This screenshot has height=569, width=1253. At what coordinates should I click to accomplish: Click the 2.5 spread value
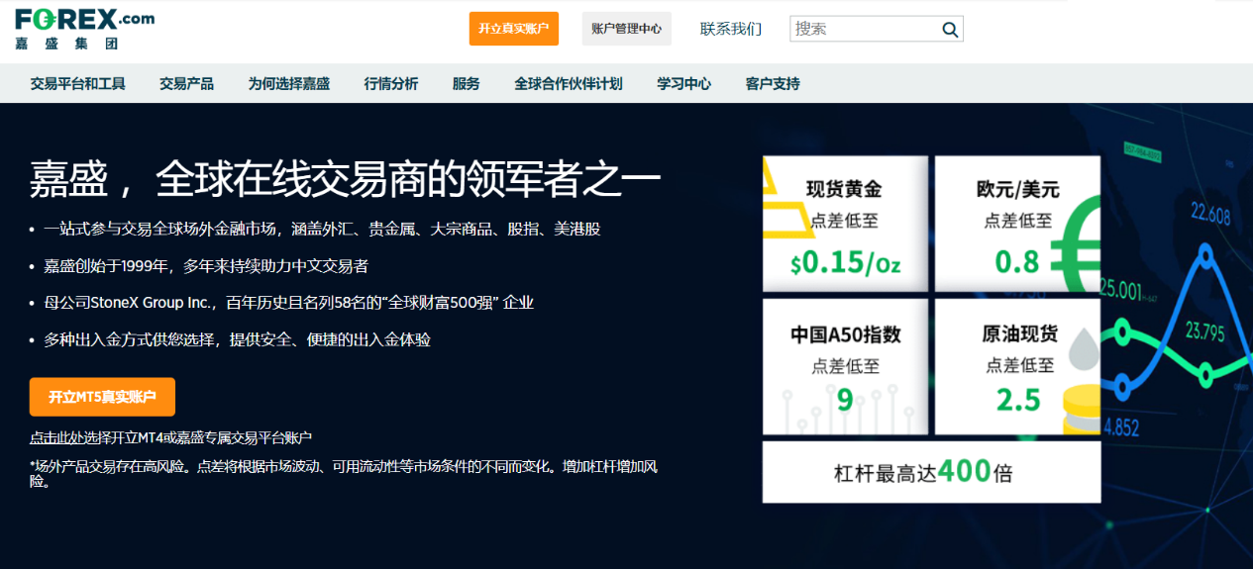[1018, 400]
